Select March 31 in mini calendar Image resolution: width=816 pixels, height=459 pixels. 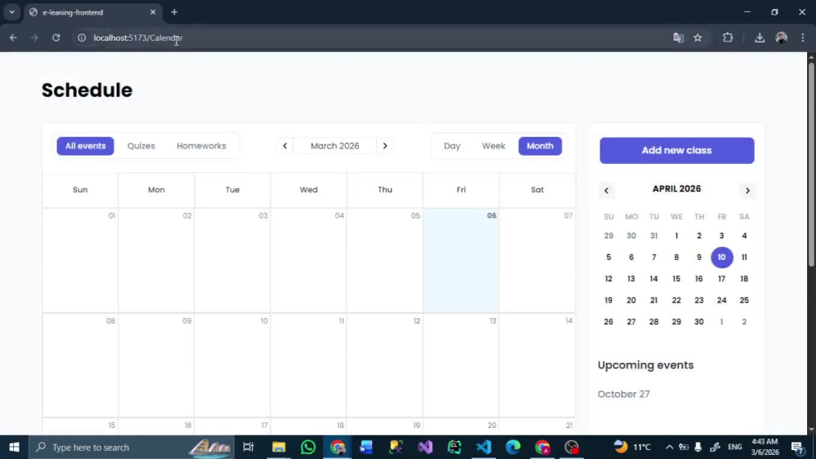[x=654, y=236]
